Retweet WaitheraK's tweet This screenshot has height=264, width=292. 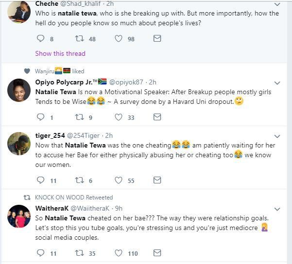(x=80, y=253)
